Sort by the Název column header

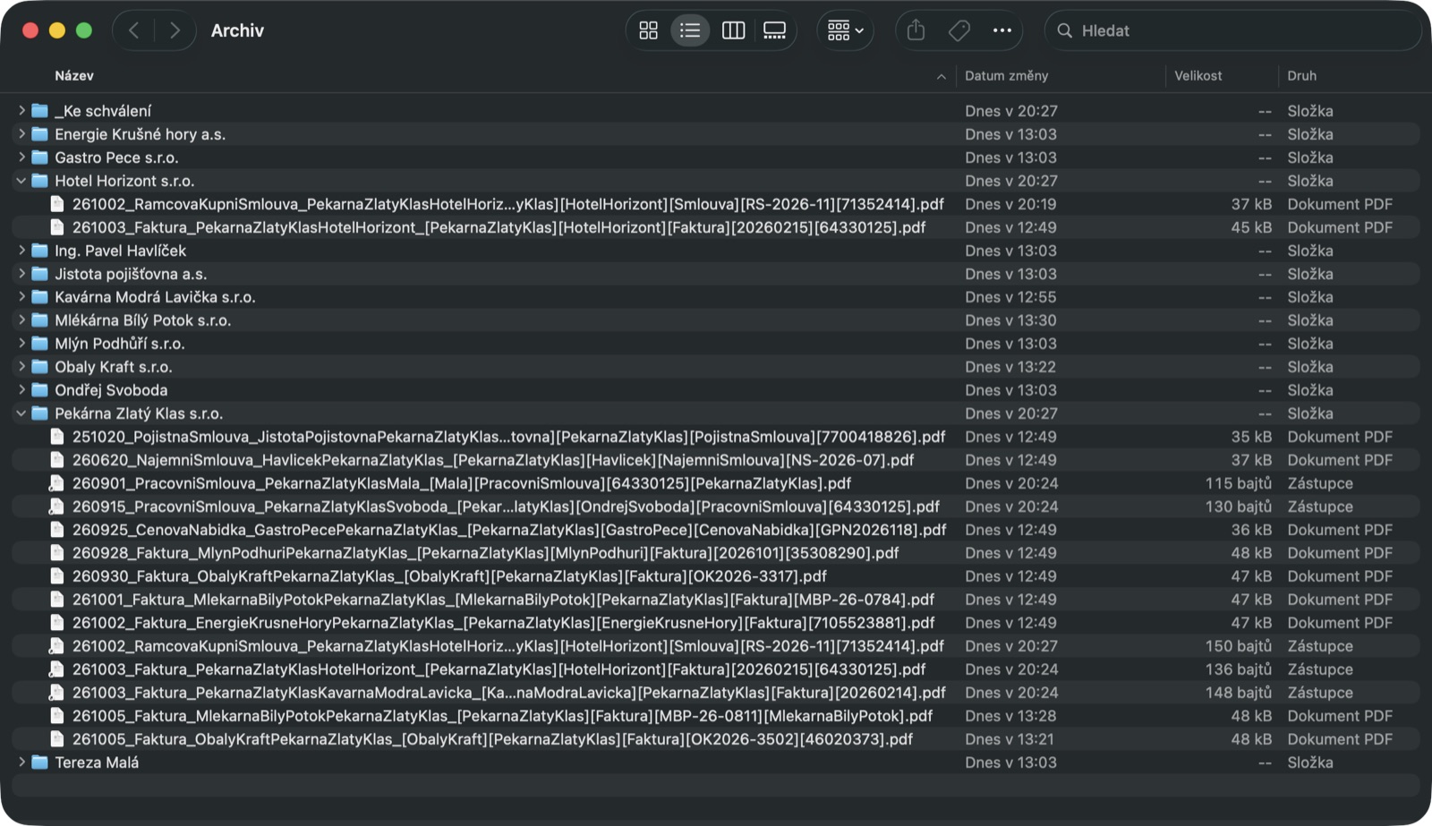74,76
